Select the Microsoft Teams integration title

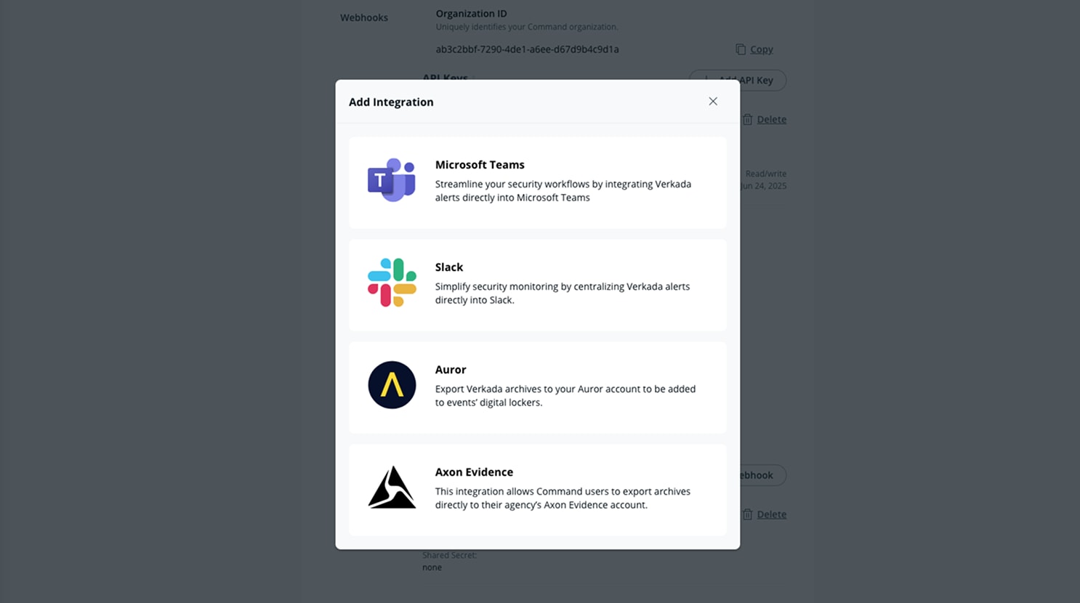pyautogui.click(x=480, y=165)
